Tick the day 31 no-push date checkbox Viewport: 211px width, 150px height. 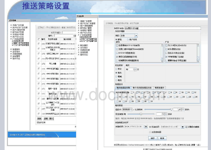(149, 102)
